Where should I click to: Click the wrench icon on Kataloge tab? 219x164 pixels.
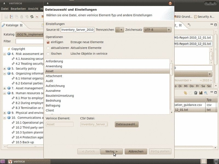click(x=3, y=25)
